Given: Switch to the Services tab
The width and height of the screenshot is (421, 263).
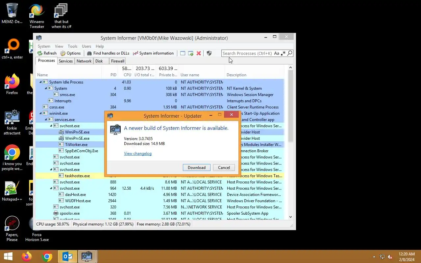Looking at the screenshot, I should [x=66, y=61].
